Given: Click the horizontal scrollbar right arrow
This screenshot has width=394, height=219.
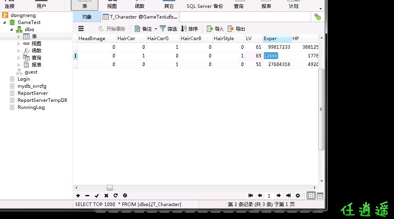Looking at the screenshot, I should pyautogui.click(x=315, y=188).
